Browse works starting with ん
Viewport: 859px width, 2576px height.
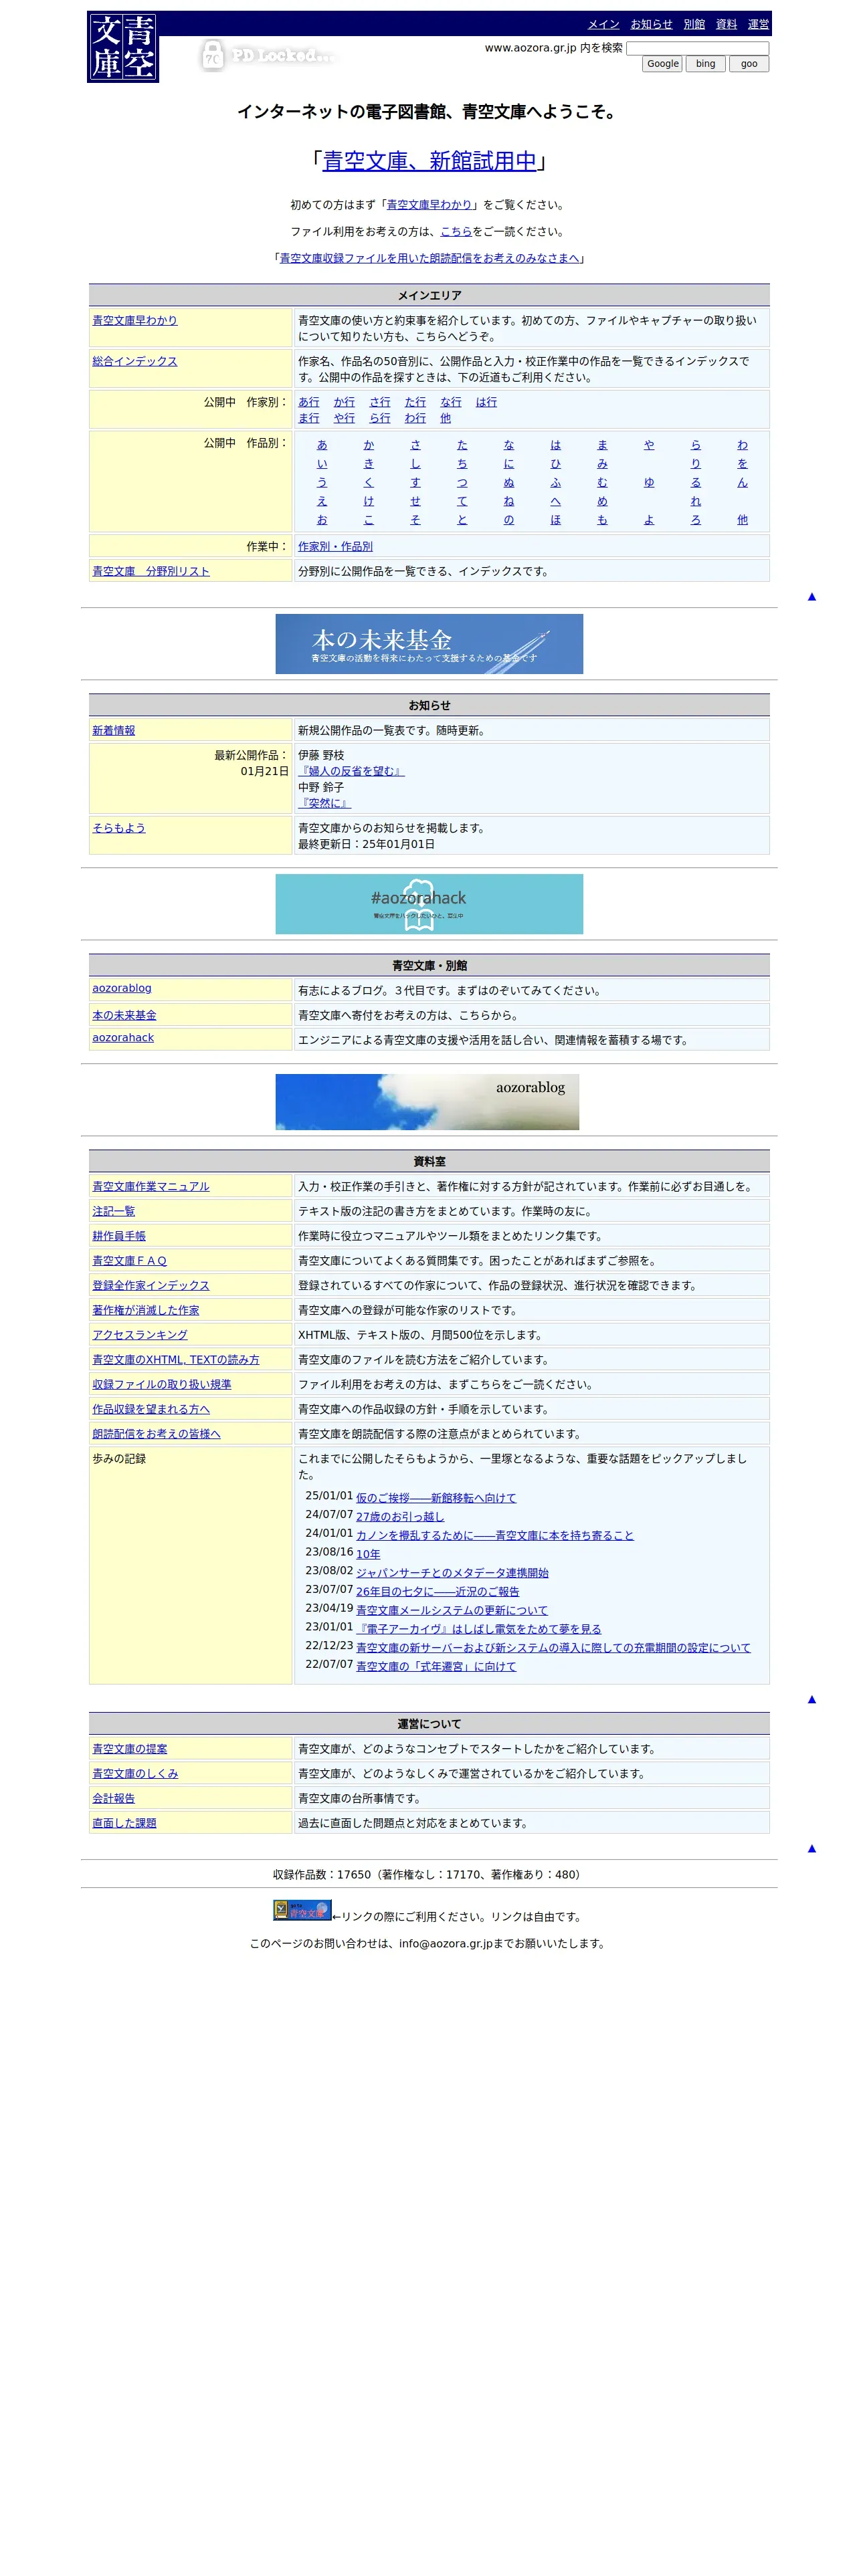pos(742,482)
